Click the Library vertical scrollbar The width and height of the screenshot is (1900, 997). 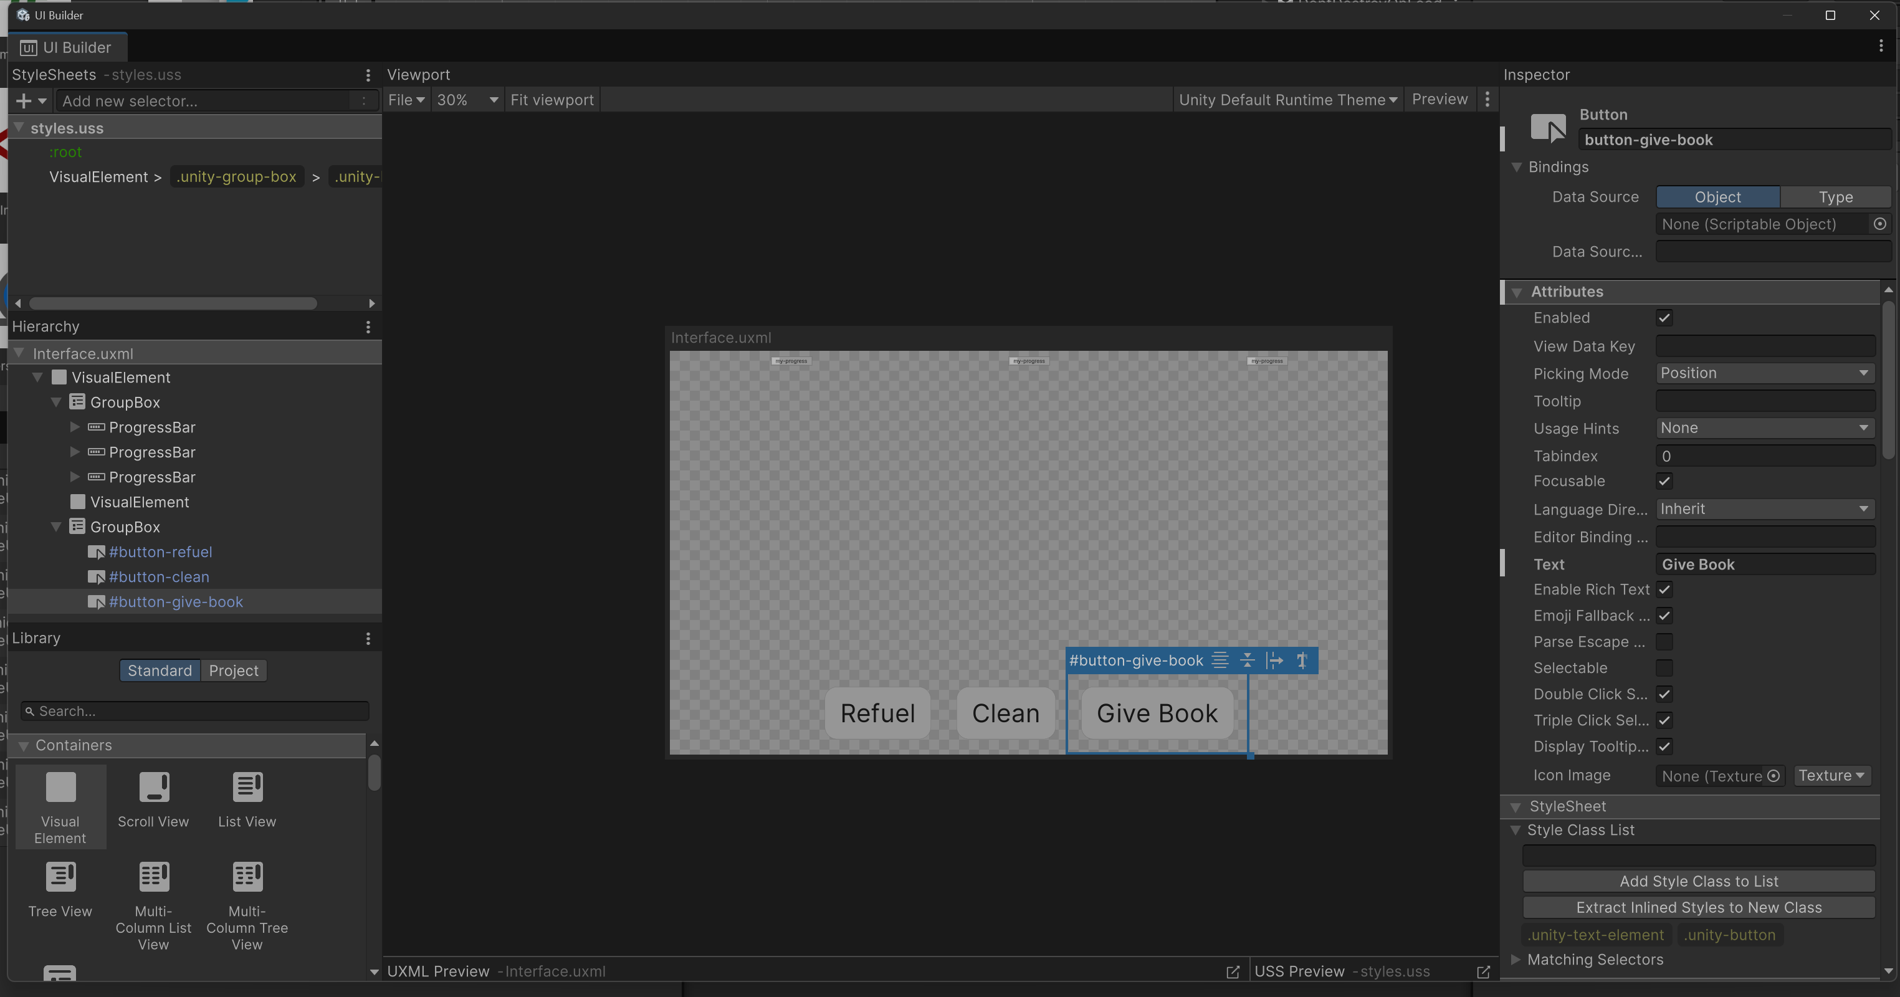click(x=374, y=773)
